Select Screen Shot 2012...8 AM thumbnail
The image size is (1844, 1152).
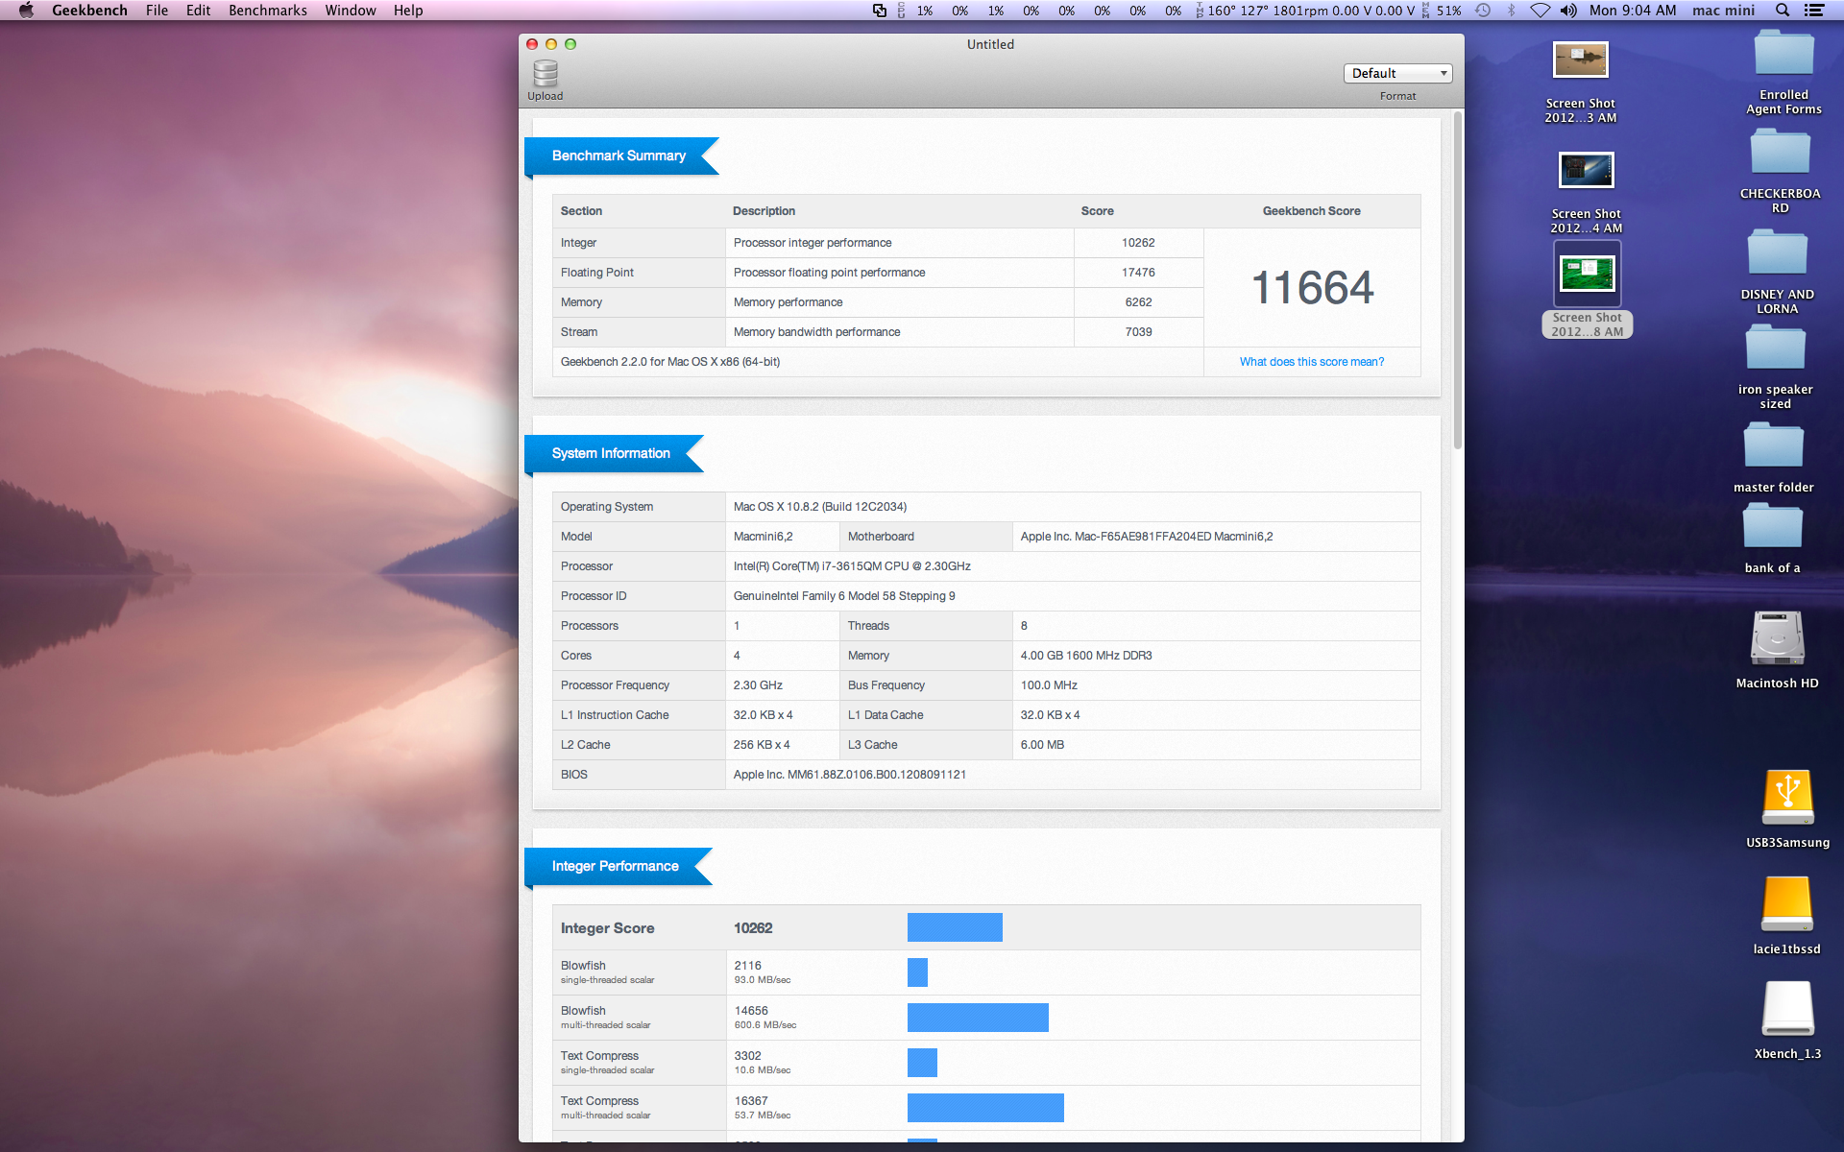pos(1587,275)
